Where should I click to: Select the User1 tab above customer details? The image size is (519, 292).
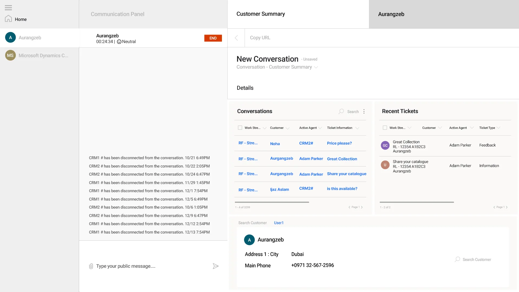[279, 223]
